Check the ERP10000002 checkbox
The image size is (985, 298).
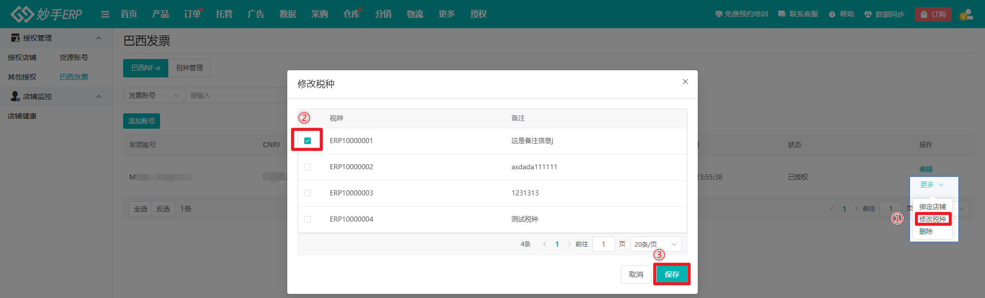pos(308,167)
